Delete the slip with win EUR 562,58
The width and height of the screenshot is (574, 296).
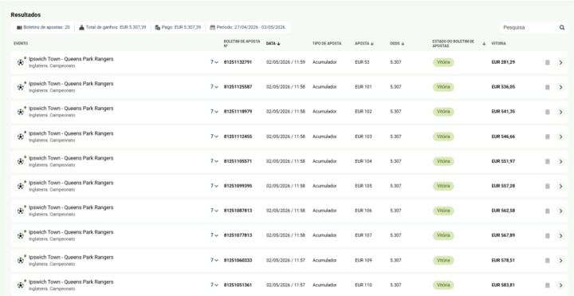pos(547,211)
